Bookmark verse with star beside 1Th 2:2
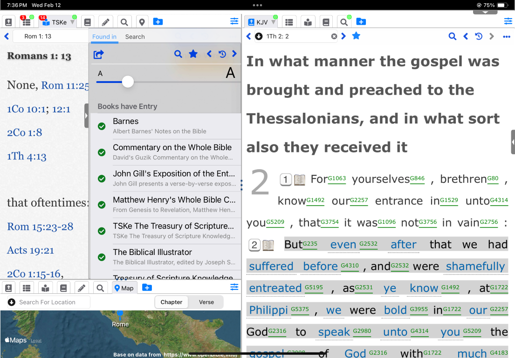 pos(356,36)
